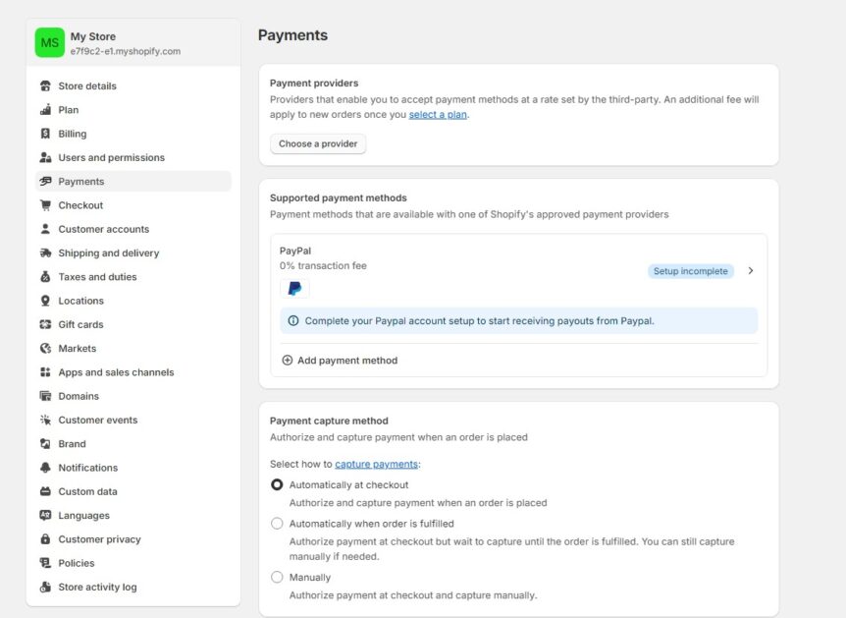The width and height of the screenshot is (846, 618).
Task: Click the Shipping and delivery truck icon
Action: tap(45, 253)
